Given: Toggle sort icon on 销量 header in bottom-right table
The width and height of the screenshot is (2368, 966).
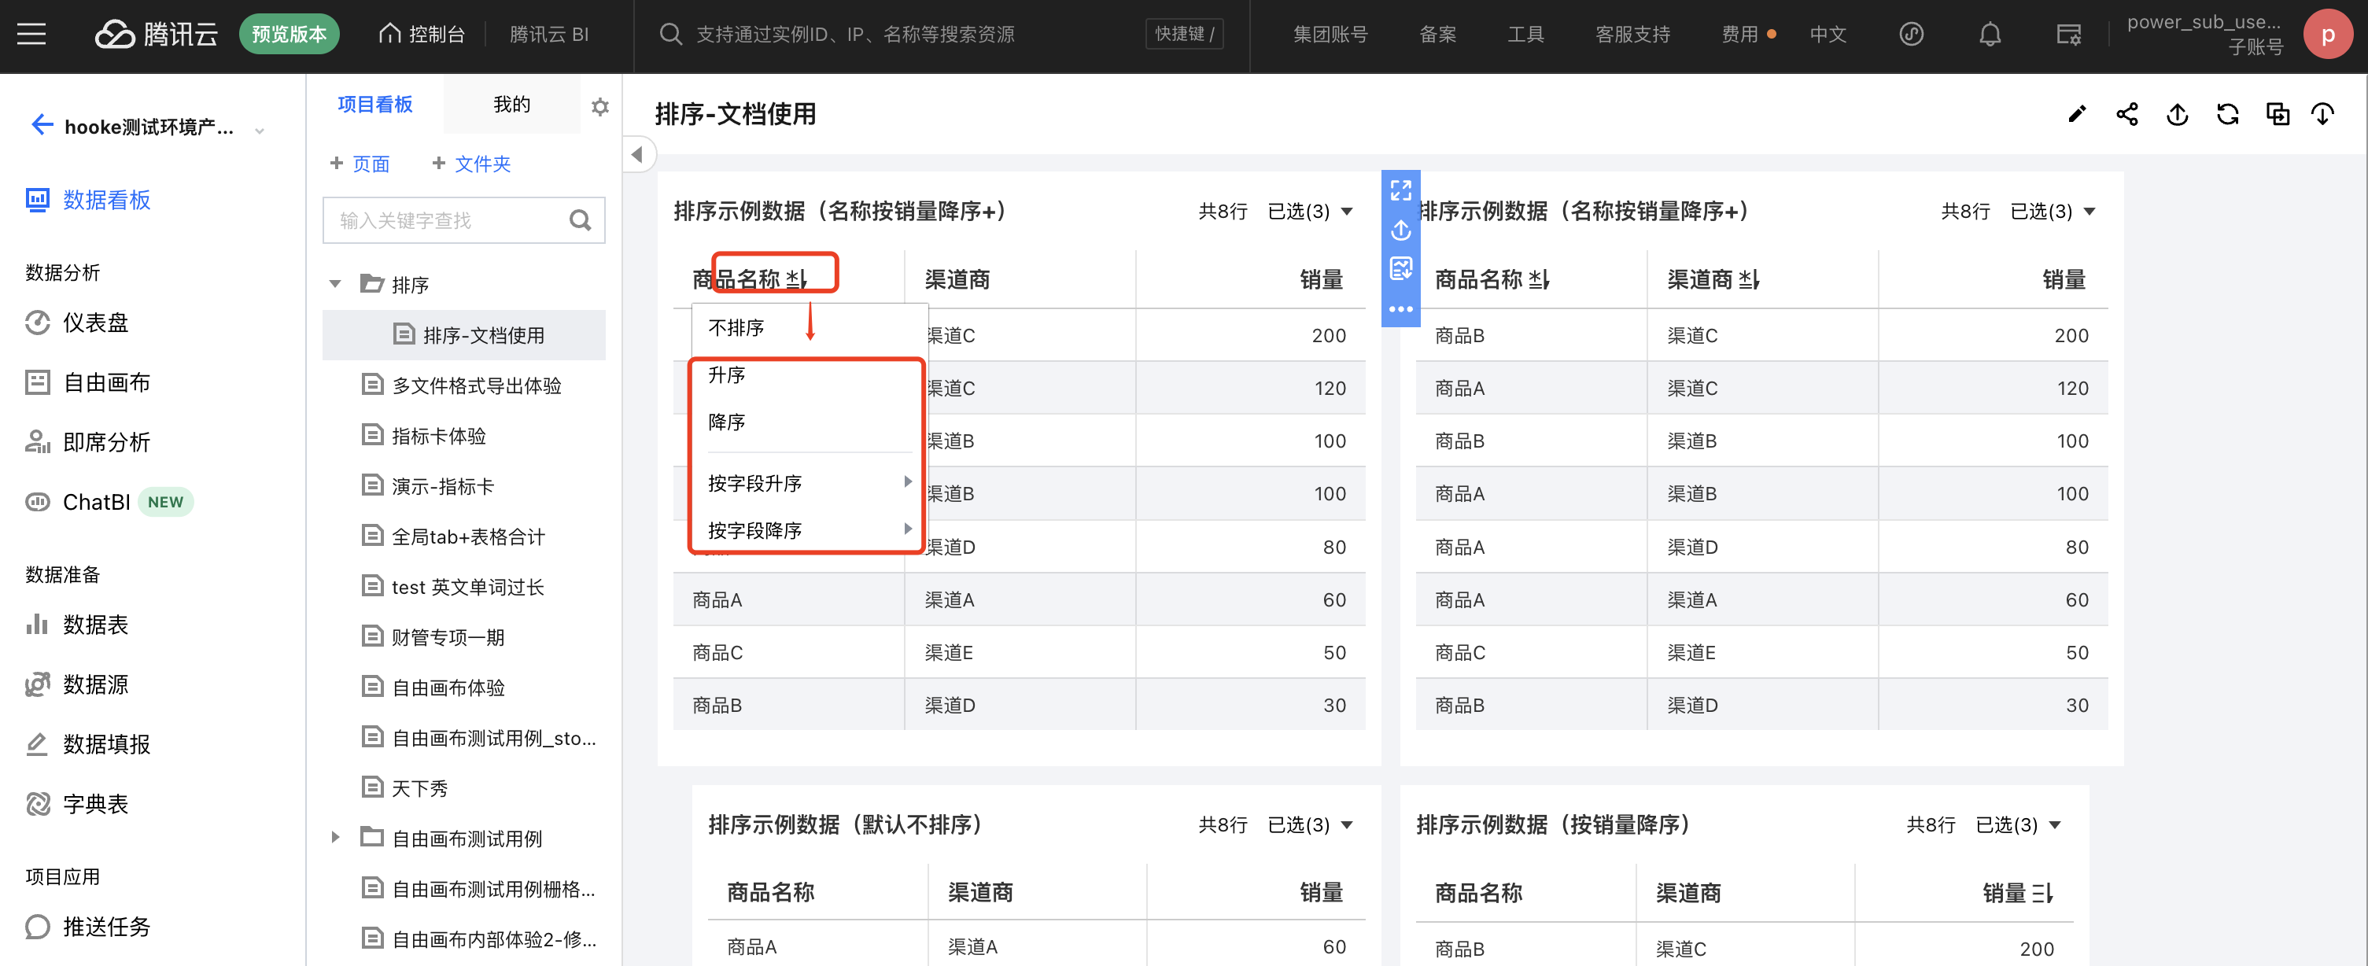Looking at the screenshot, I should 2042,893.
